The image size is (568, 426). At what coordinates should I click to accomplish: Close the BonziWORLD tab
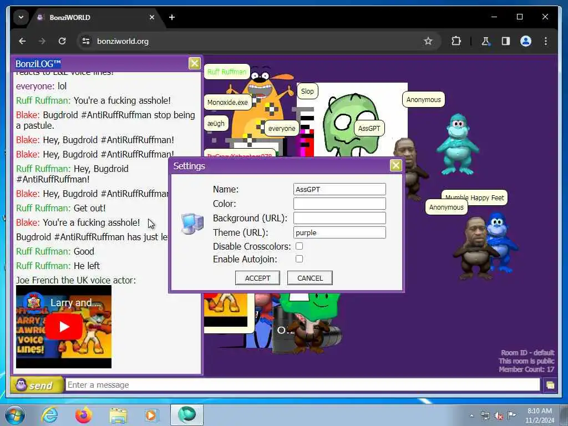pyautogui.click(x=152, y=17)
